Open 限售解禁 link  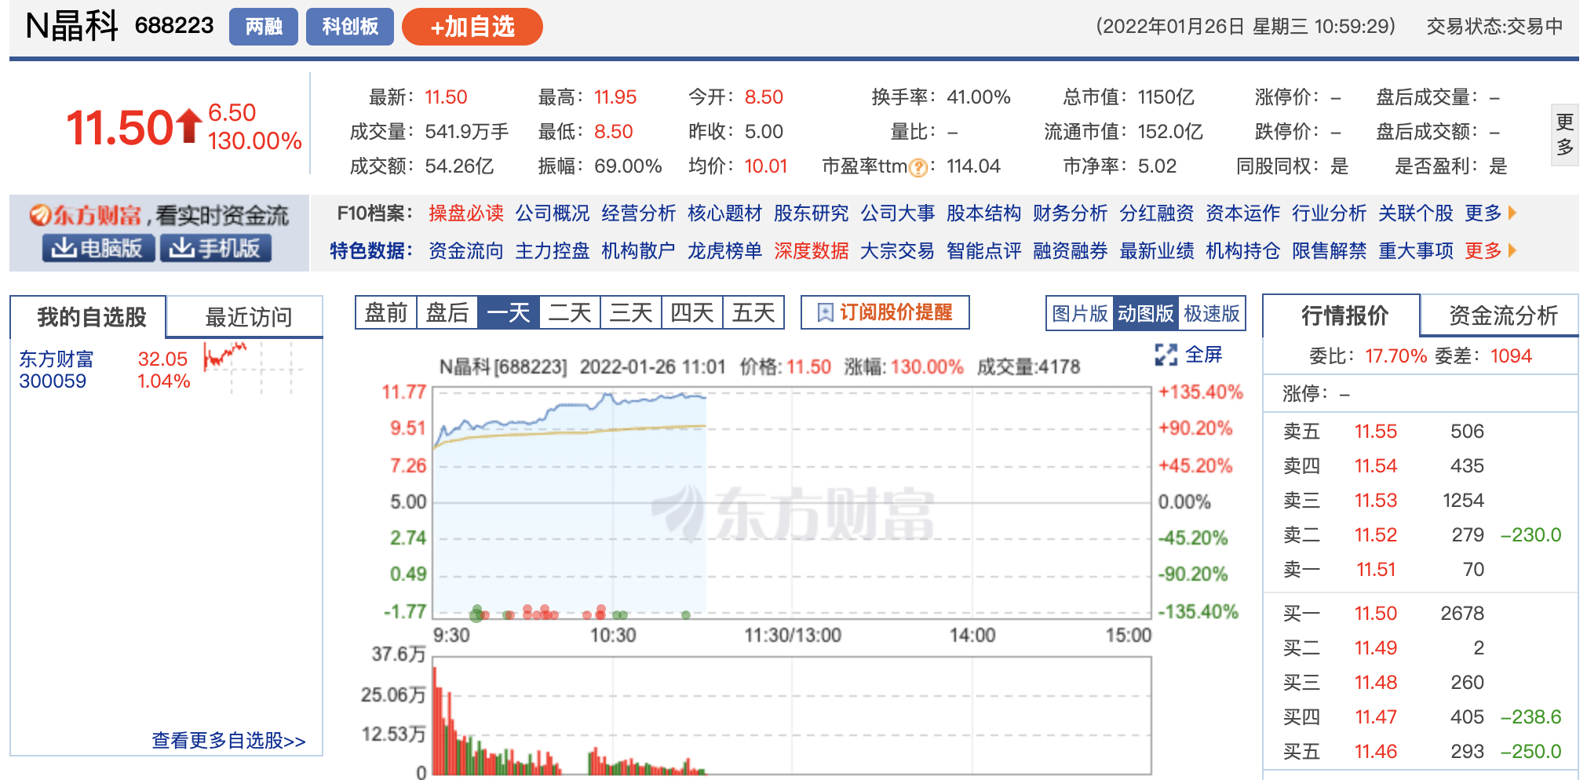pos(1330,250)
